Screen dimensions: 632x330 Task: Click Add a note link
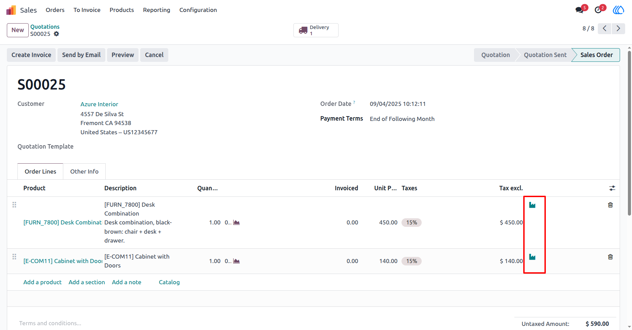pos(127,282)
